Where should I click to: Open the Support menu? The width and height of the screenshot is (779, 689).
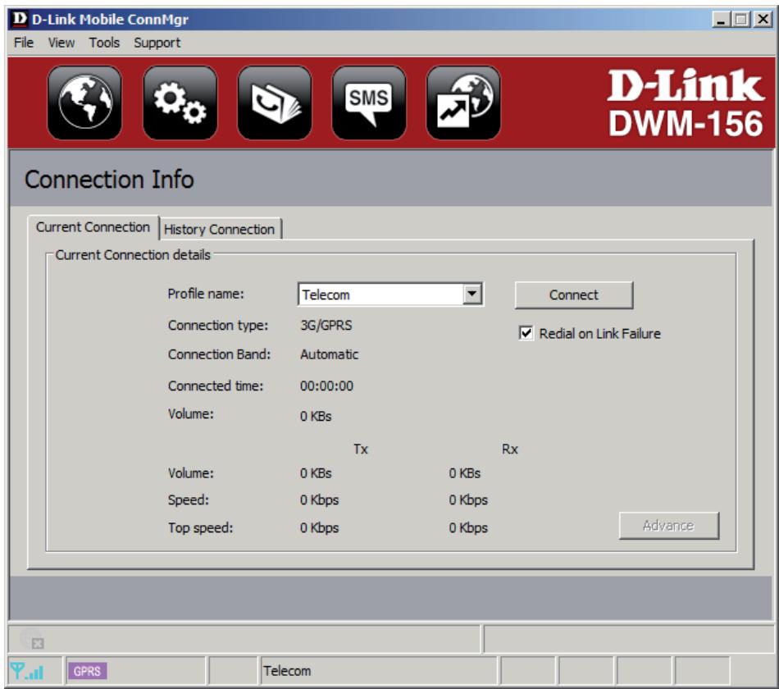157,43
